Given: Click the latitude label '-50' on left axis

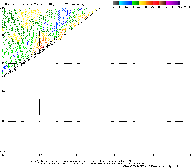Looking at the screenshot, I should (2, 151).
